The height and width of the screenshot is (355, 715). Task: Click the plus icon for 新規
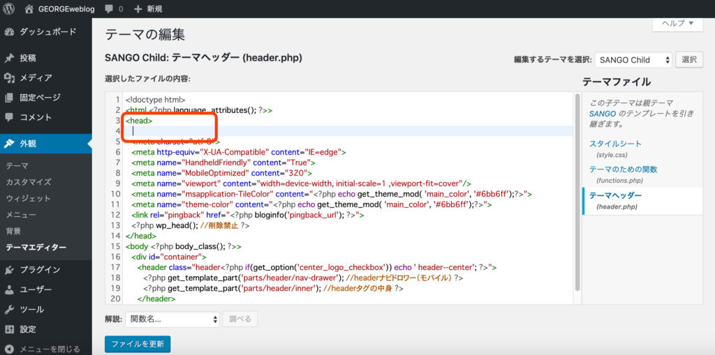pyautogui.click(x=138, y=8)
